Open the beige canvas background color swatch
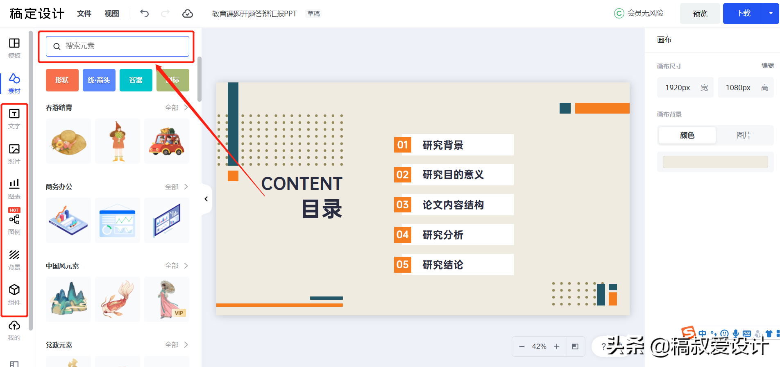Viewport: 780px width, 367px height. click(x=715, y=162)
